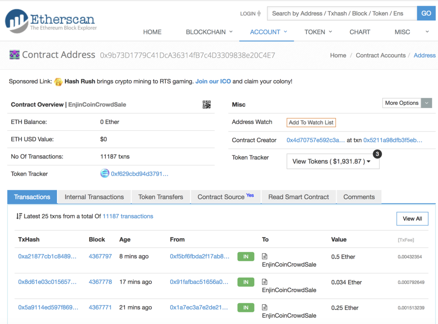Open transaction hash 0x5a9114ed597f869

pos(48,307)
